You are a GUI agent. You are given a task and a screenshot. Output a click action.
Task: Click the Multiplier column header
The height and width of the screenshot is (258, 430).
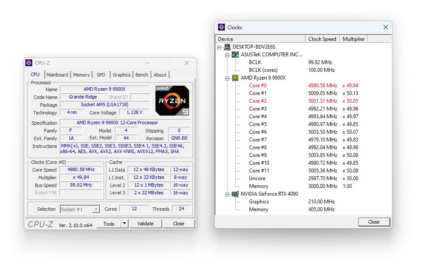pyautogui.click(x=353, y=39)
